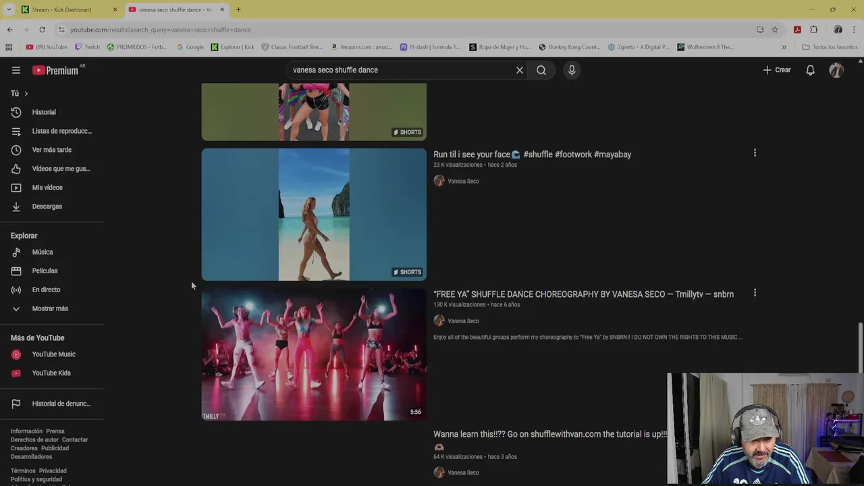Image resolution: width=864 pixels, height=486 pixels.
Task: Open the Crear upload menu
Action: click(776, 70)
